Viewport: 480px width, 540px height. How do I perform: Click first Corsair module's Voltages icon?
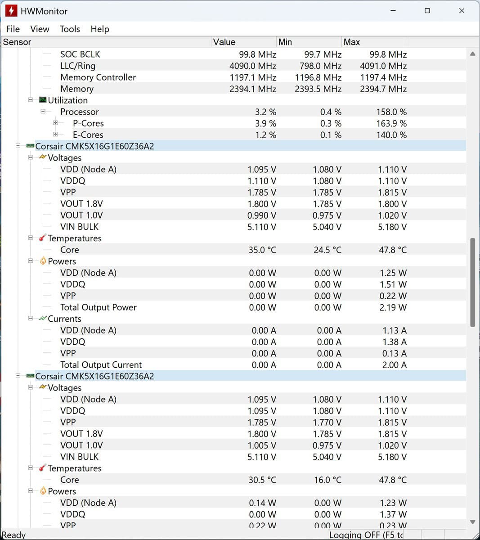click(x=43, y=157)
